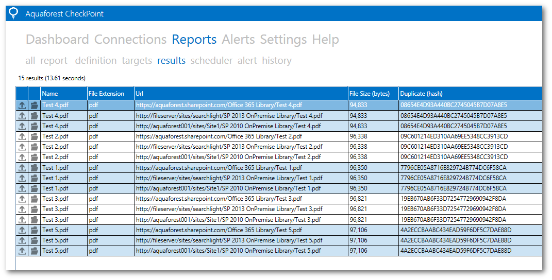
Task: Open the Settings tab
Action: (283, 40)
